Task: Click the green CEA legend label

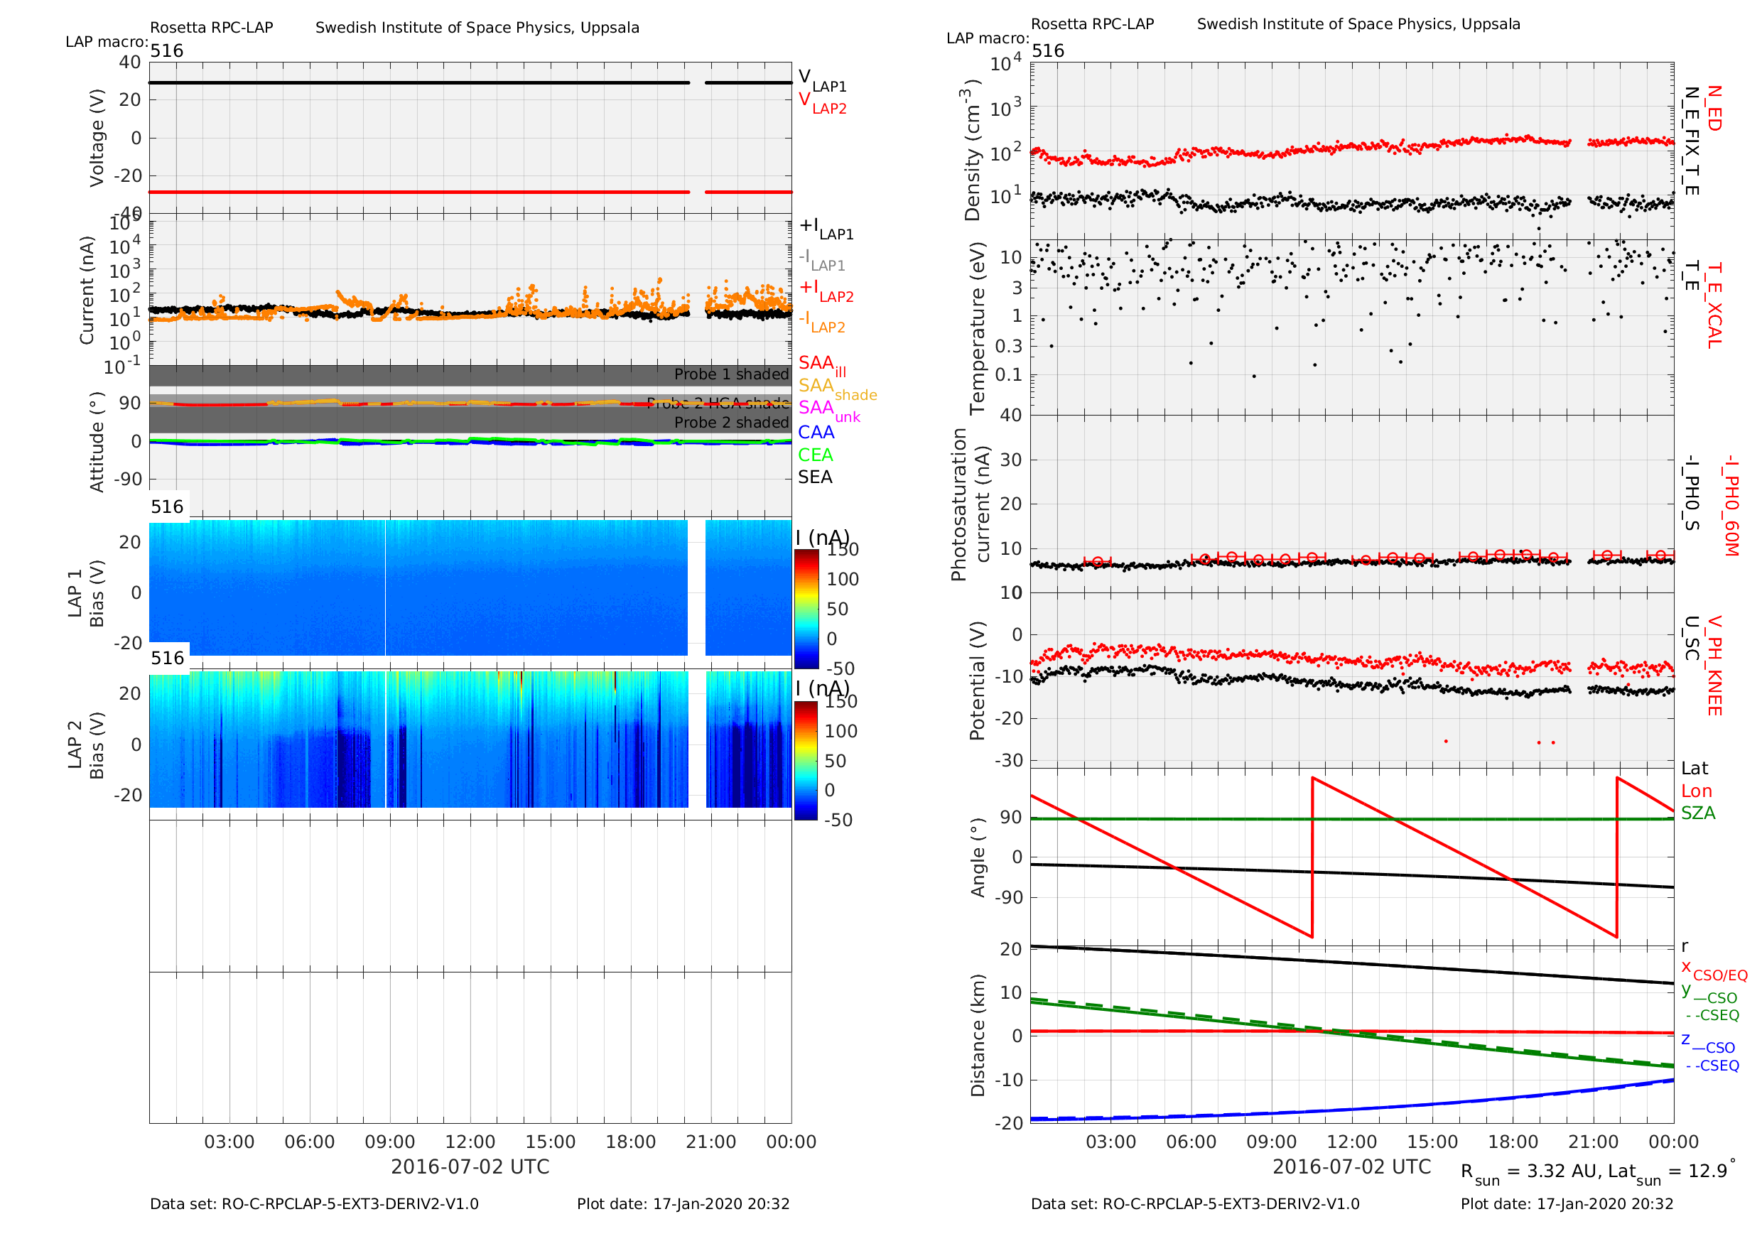Action: coord(815,455)
